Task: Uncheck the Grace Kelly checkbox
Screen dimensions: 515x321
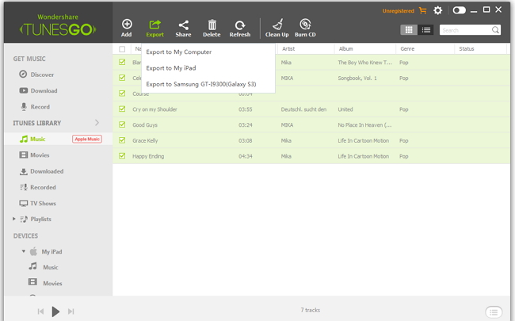Action: click(122, 140)
